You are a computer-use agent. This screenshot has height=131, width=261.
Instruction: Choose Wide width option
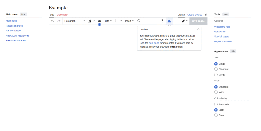216,92
